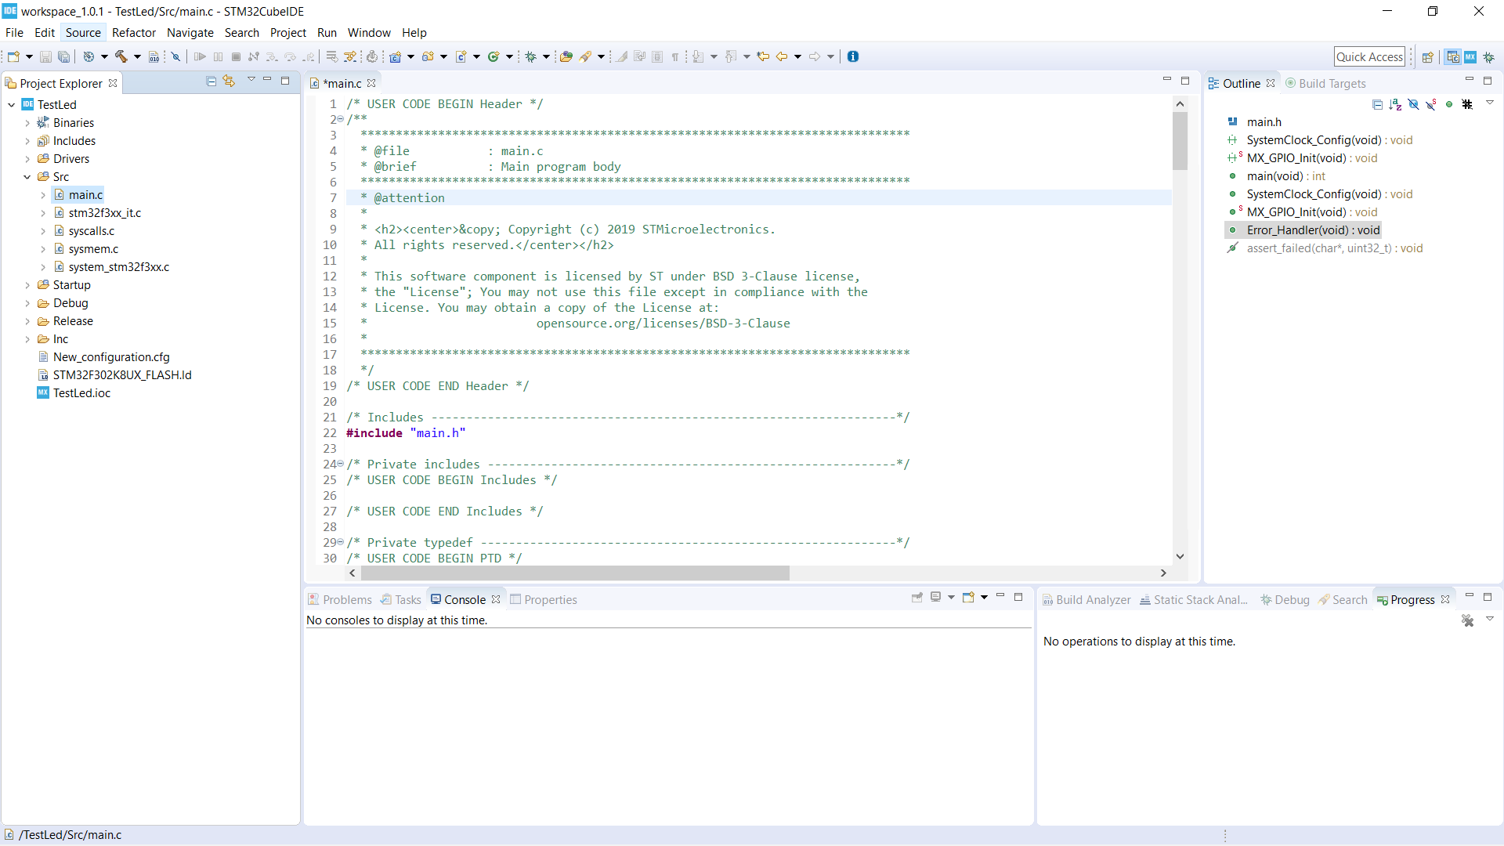Click the New C/C++ Project icon

tap(396, 56)
